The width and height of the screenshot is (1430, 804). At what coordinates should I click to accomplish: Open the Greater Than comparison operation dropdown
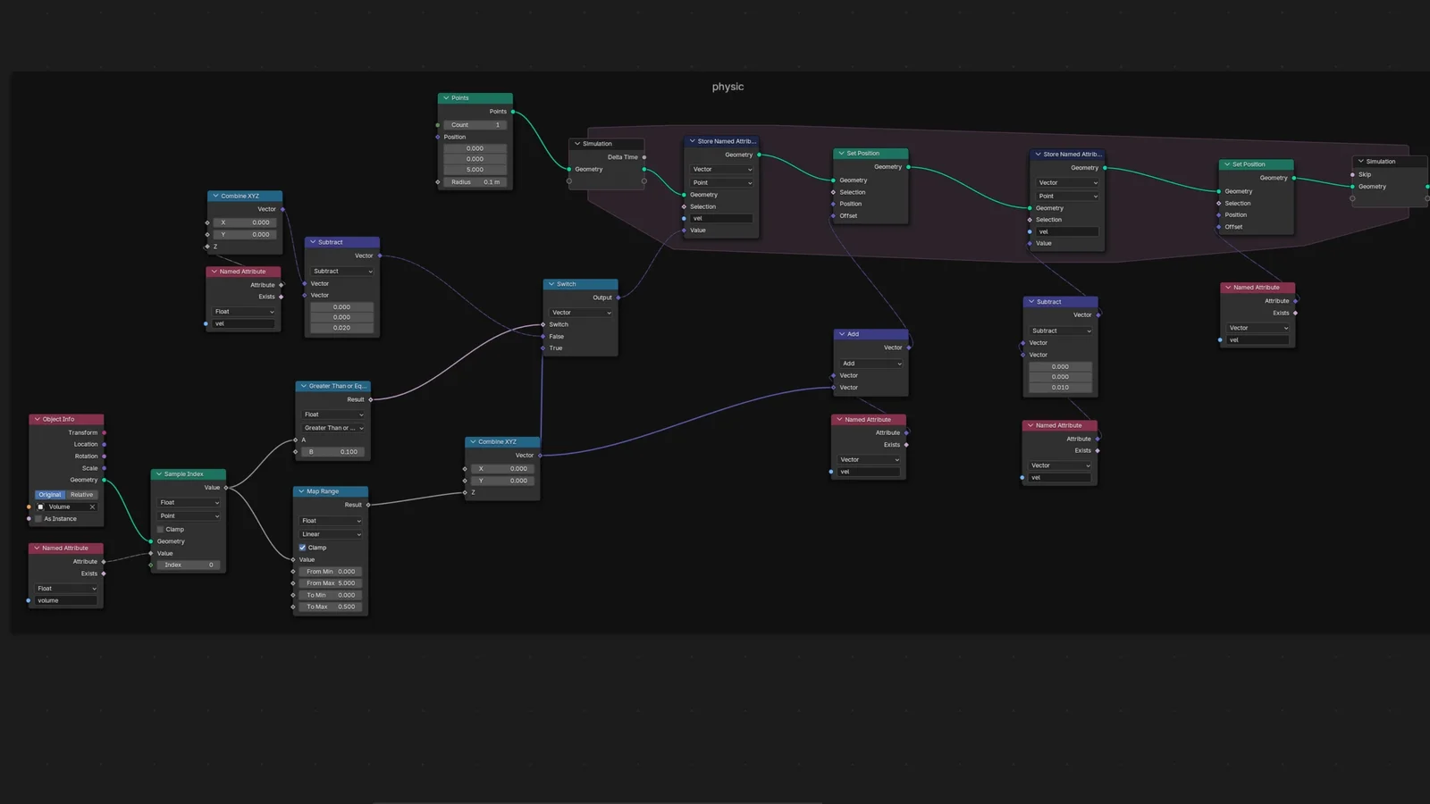[x=332, y=428]
